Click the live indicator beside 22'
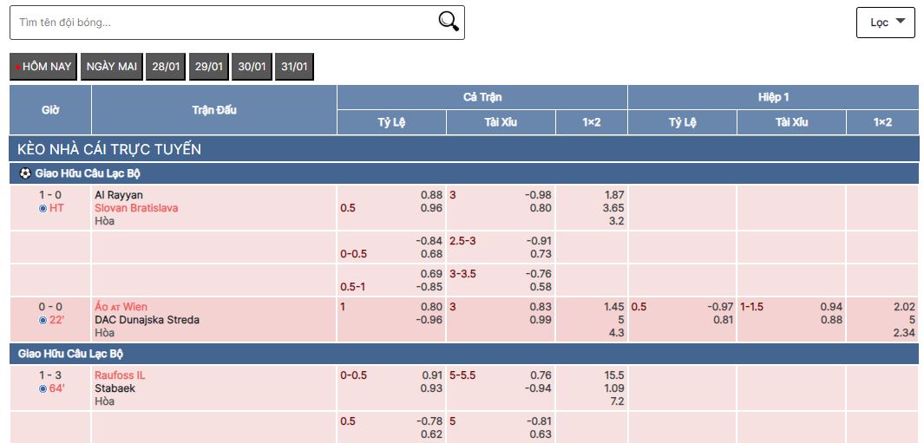 [x=43, y=320]
